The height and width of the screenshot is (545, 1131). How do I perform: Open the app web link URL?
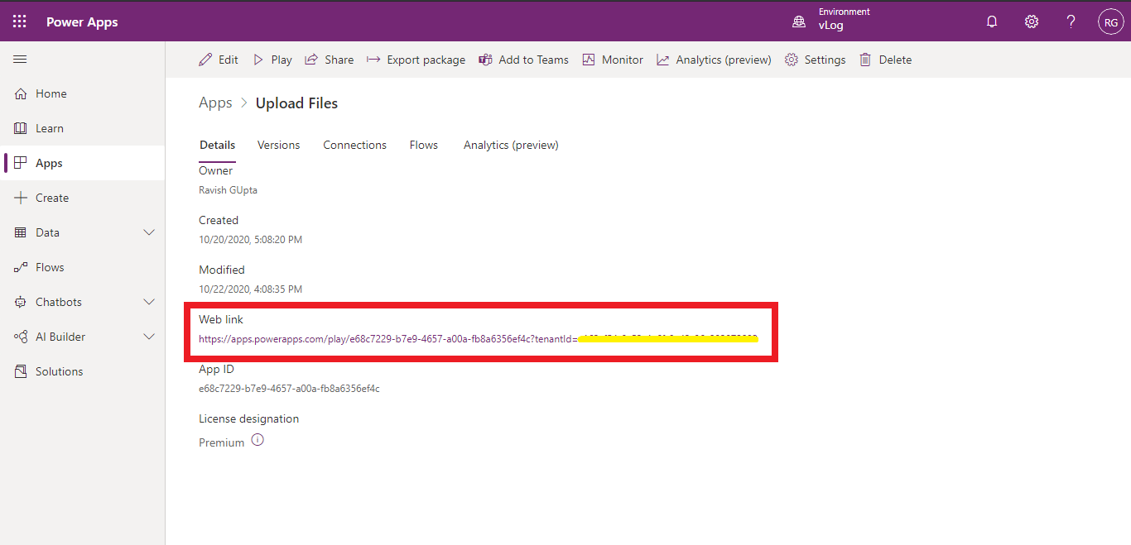tap(479, 339)
